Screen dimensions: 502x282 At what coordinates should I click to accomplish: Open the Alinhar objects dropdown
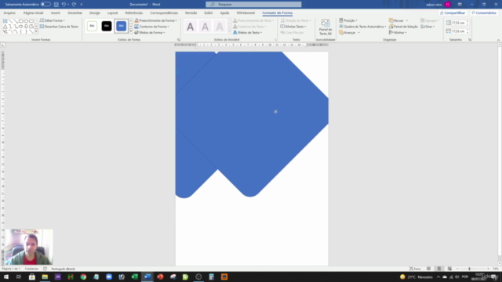[x=398, y=33]
